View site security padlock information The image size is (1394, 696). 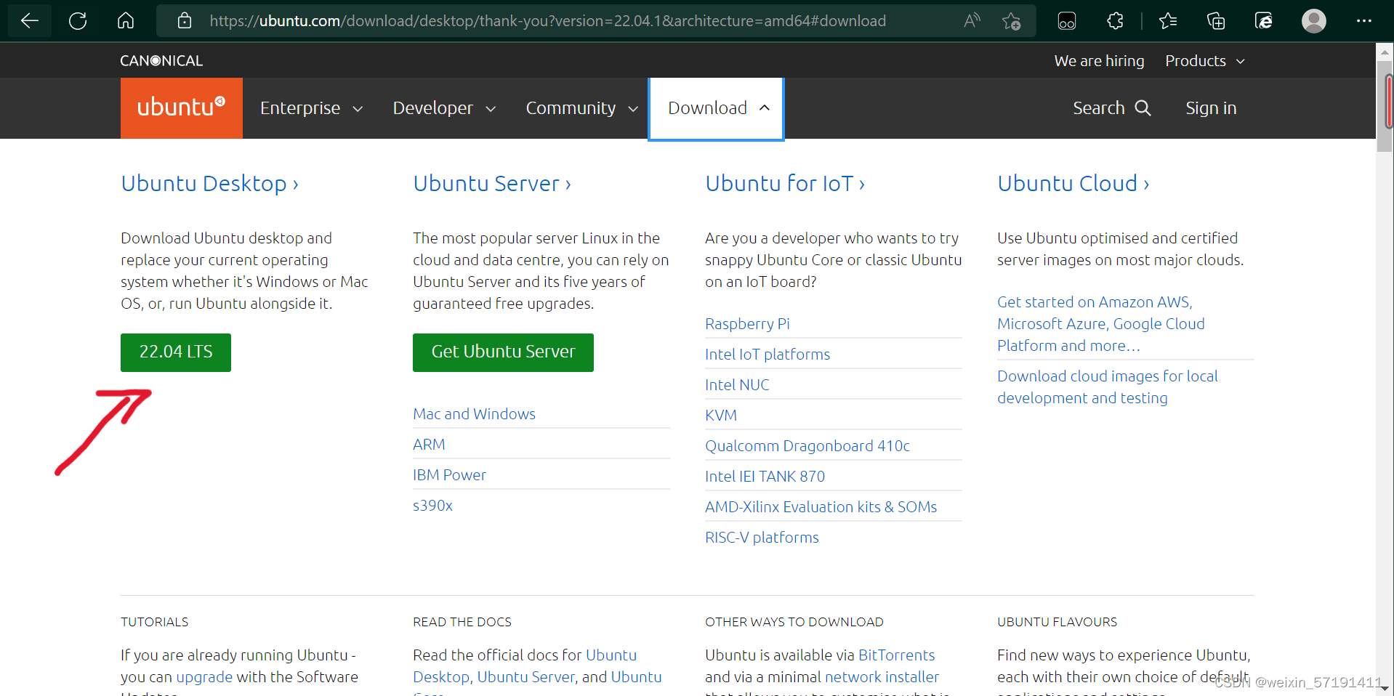(184, 20)
